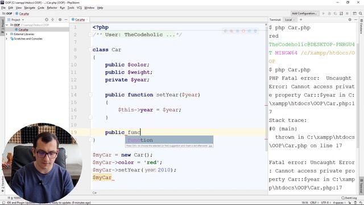The image size is (364, 205).
Task: Click the fold marker on the doc comment line
Action: point(90,35)
